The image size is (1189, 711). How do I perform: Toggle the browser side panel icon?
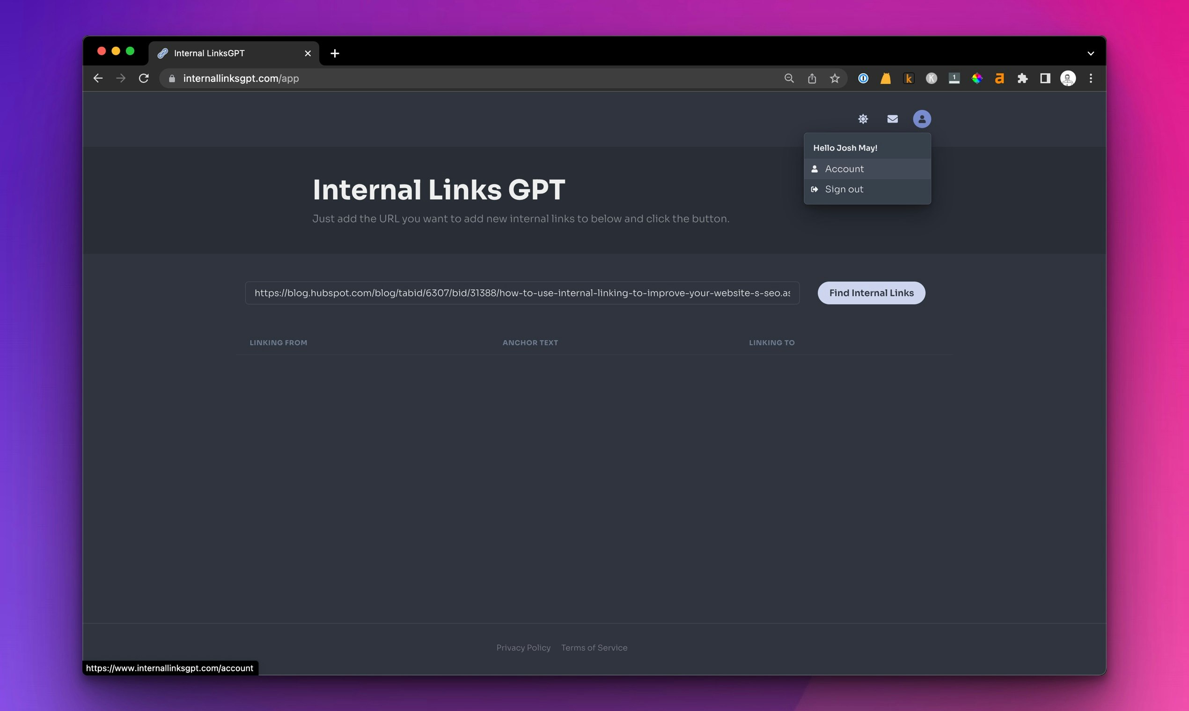[1045, 79]
